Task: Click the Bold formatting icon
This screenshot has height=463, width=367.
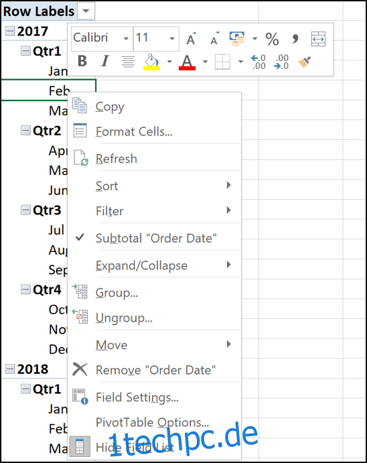Action: 82,62
